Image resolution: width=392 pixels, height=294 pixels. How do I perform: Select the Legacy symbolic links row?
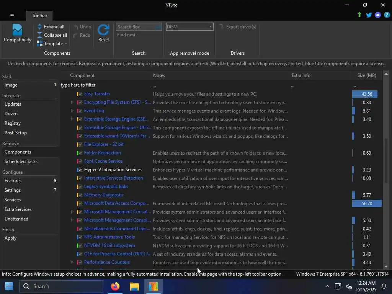tap(221, 186)
